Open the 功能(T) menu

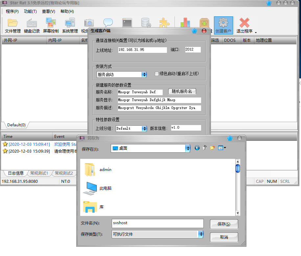click(x=30, y=11)
